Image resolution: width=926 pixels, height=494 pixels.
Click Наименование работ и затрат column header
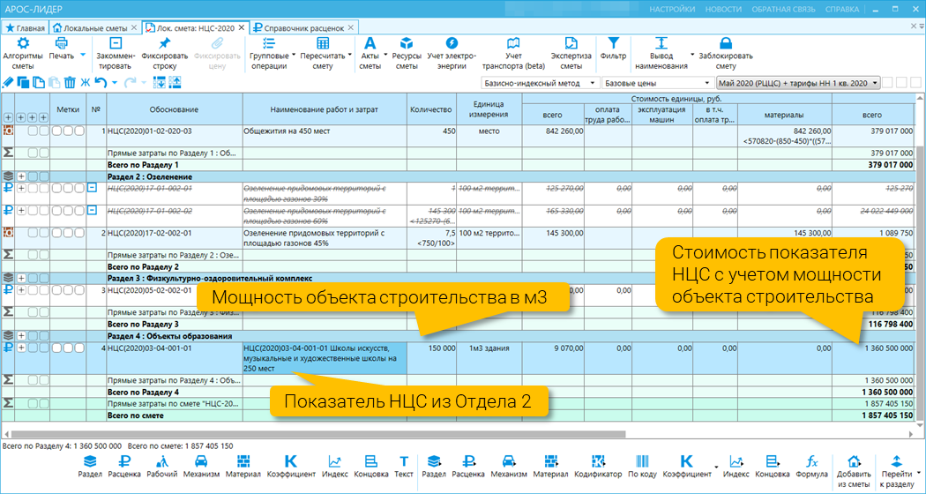pos(325,109)
